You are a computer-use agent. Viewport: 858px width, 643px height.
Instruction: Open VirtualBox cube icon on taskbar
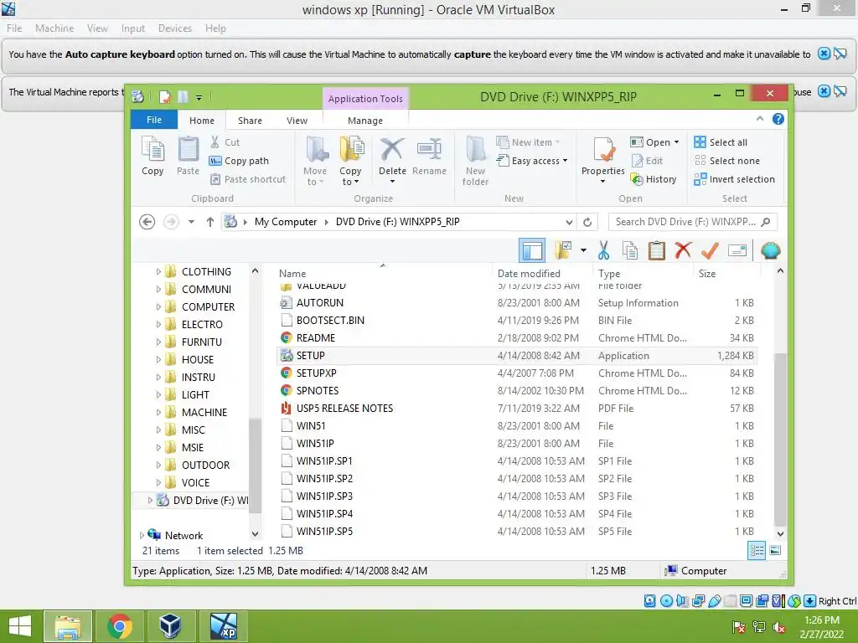(170, 626)
